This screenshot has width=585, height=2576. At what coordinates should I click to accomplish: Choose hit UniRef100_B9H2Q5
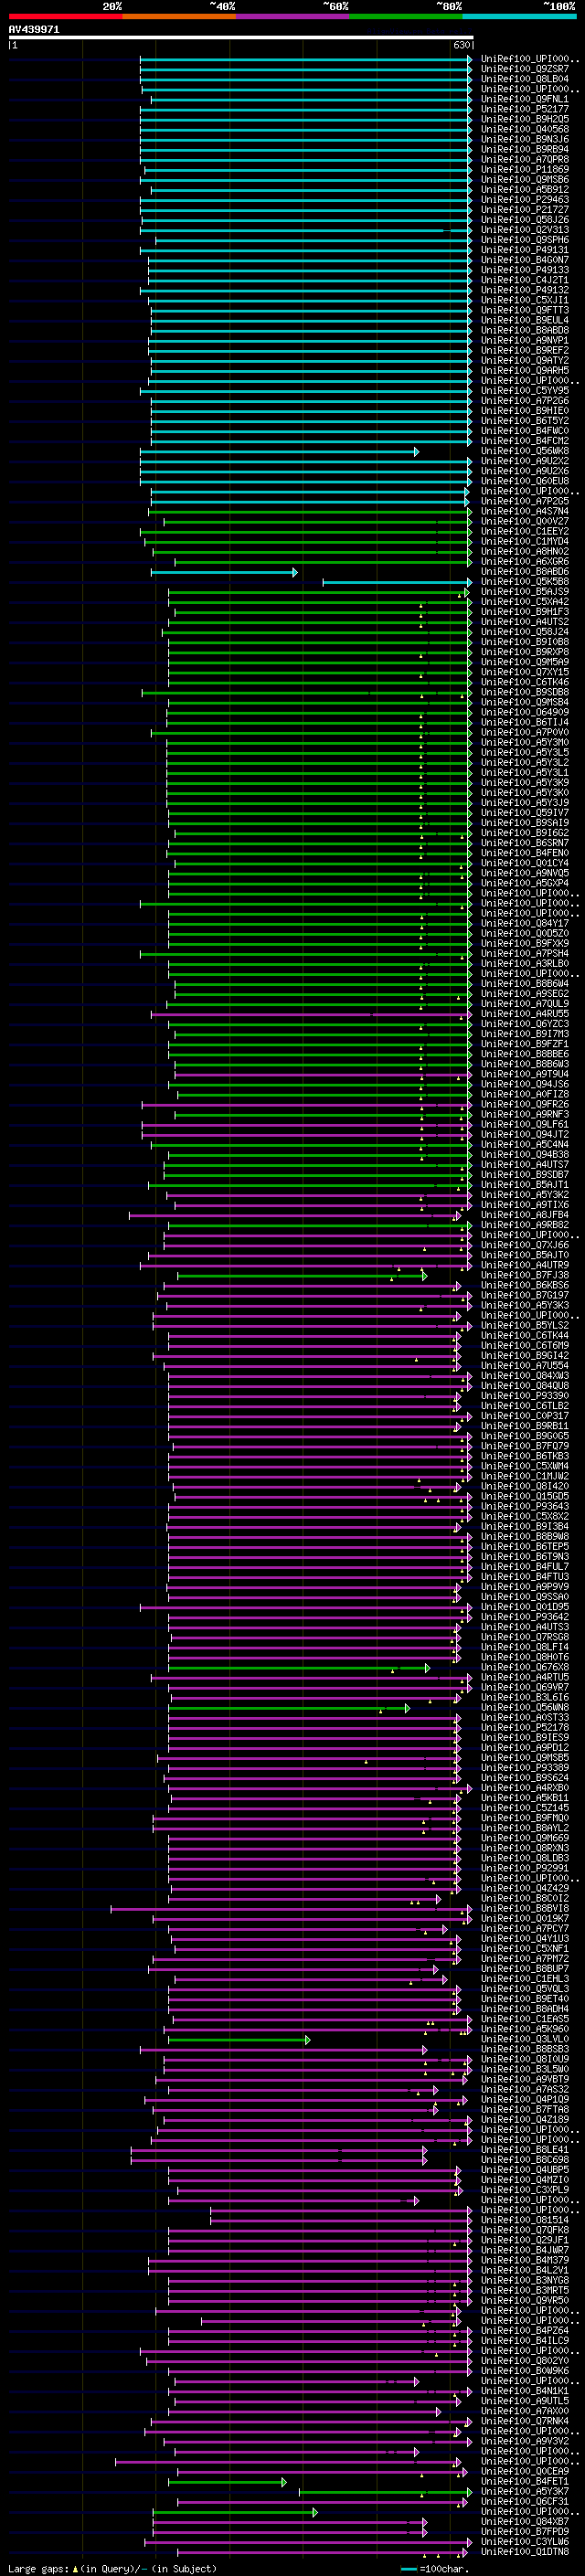click(525, 119)
